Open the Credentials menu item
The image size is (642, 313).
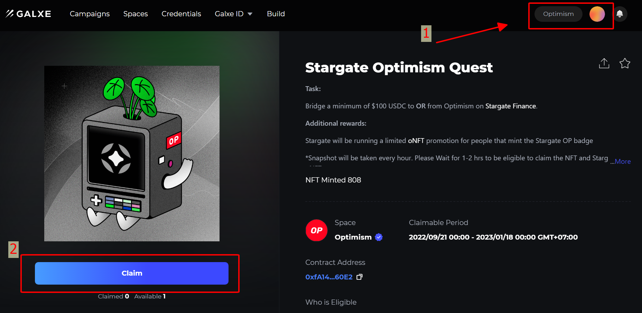(x=181, y=14)
